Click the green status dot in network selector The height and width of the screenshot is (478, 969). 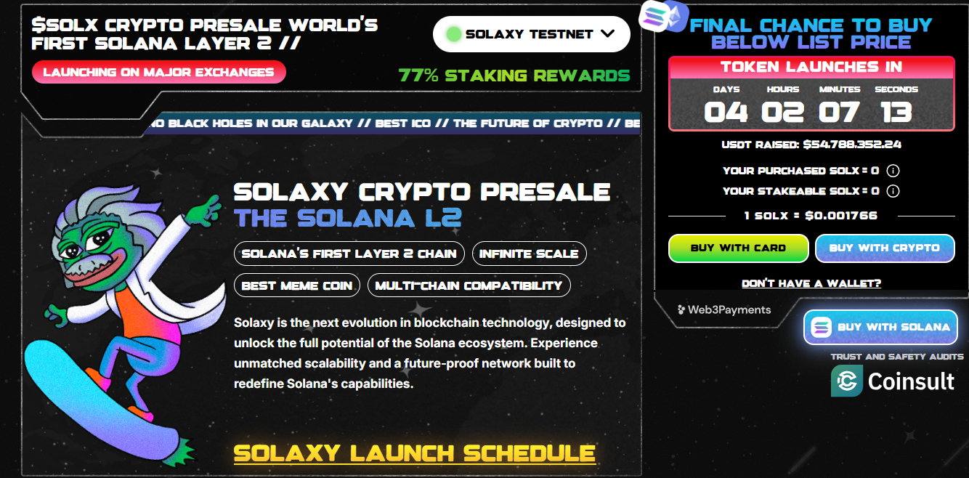click(x=455, y=33)
